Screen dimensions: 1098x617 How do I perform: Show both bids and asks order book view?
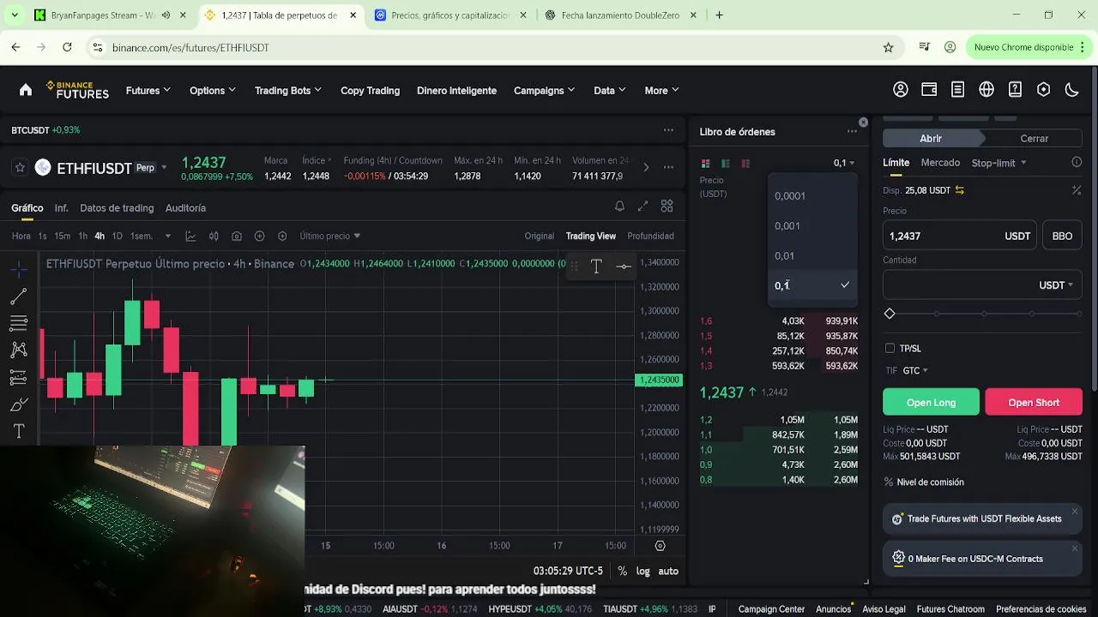(x=705, y=163)
